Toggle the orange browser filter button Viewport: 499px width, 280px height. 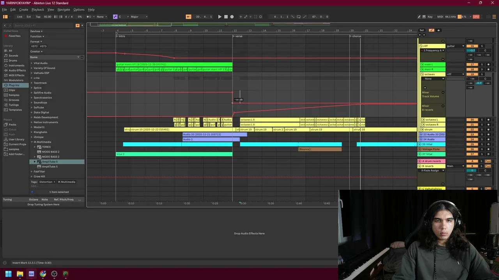tap(77, 25)
